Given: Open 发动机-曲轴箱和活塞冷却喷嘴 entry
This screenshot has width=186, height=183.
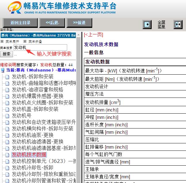Looking at the screenshot, I should coord(44,83).
